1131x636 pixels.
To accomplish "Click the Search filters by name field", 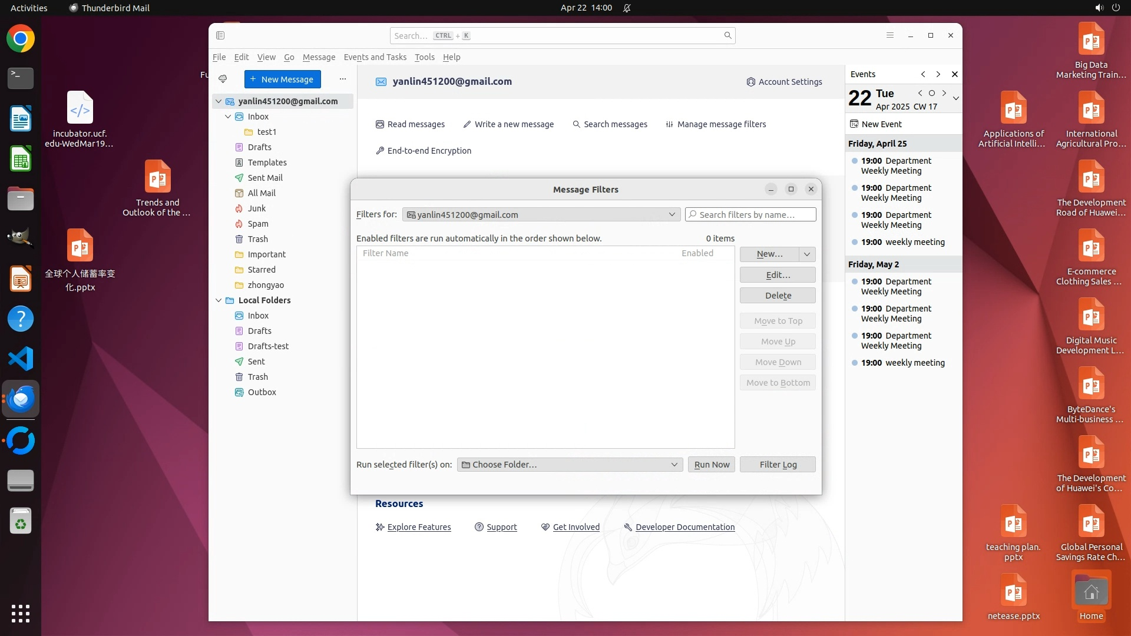I will [750, 215].
